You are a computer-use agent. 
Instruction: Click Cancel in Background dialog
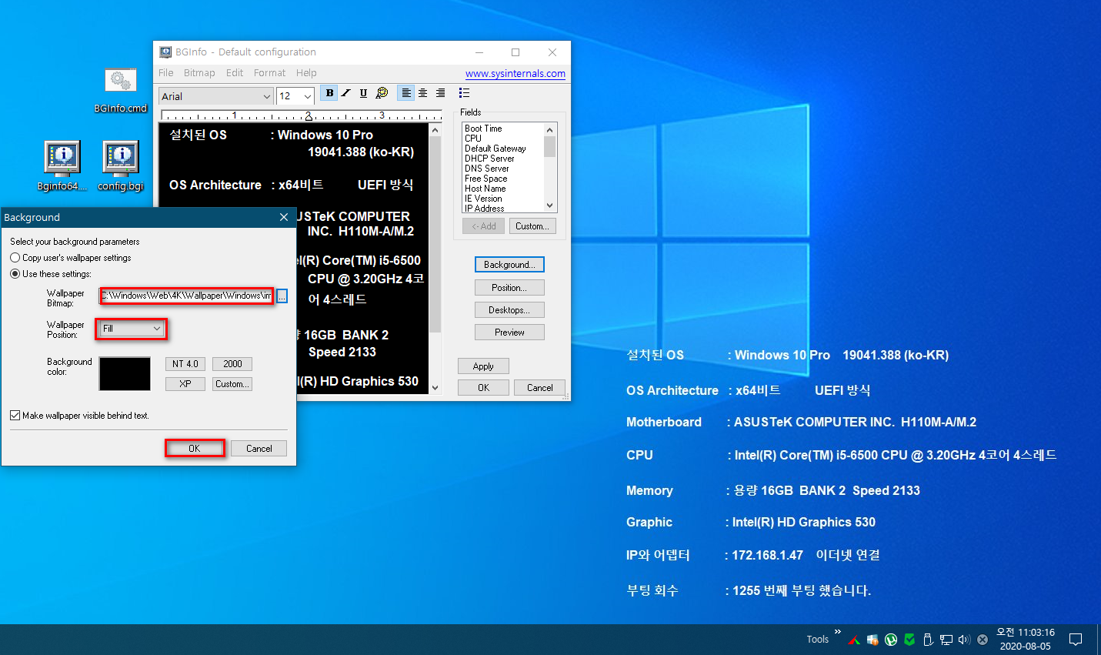(259, 449)
